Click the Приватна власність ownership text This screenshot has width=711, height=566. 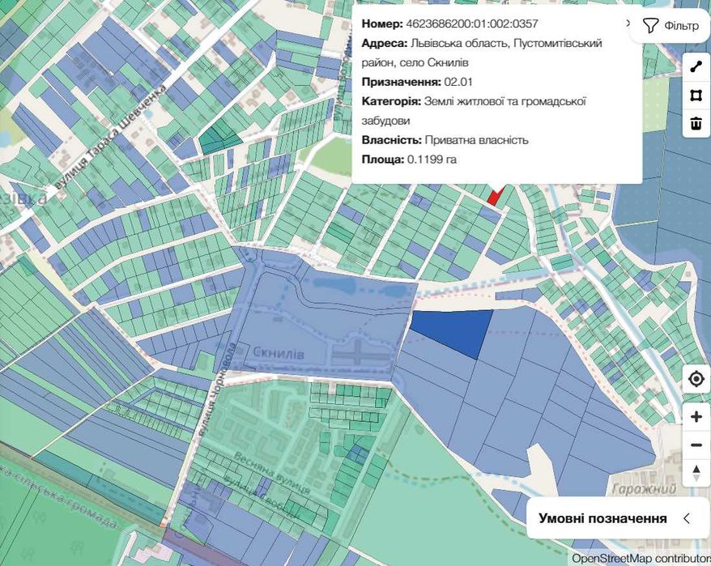477,140
